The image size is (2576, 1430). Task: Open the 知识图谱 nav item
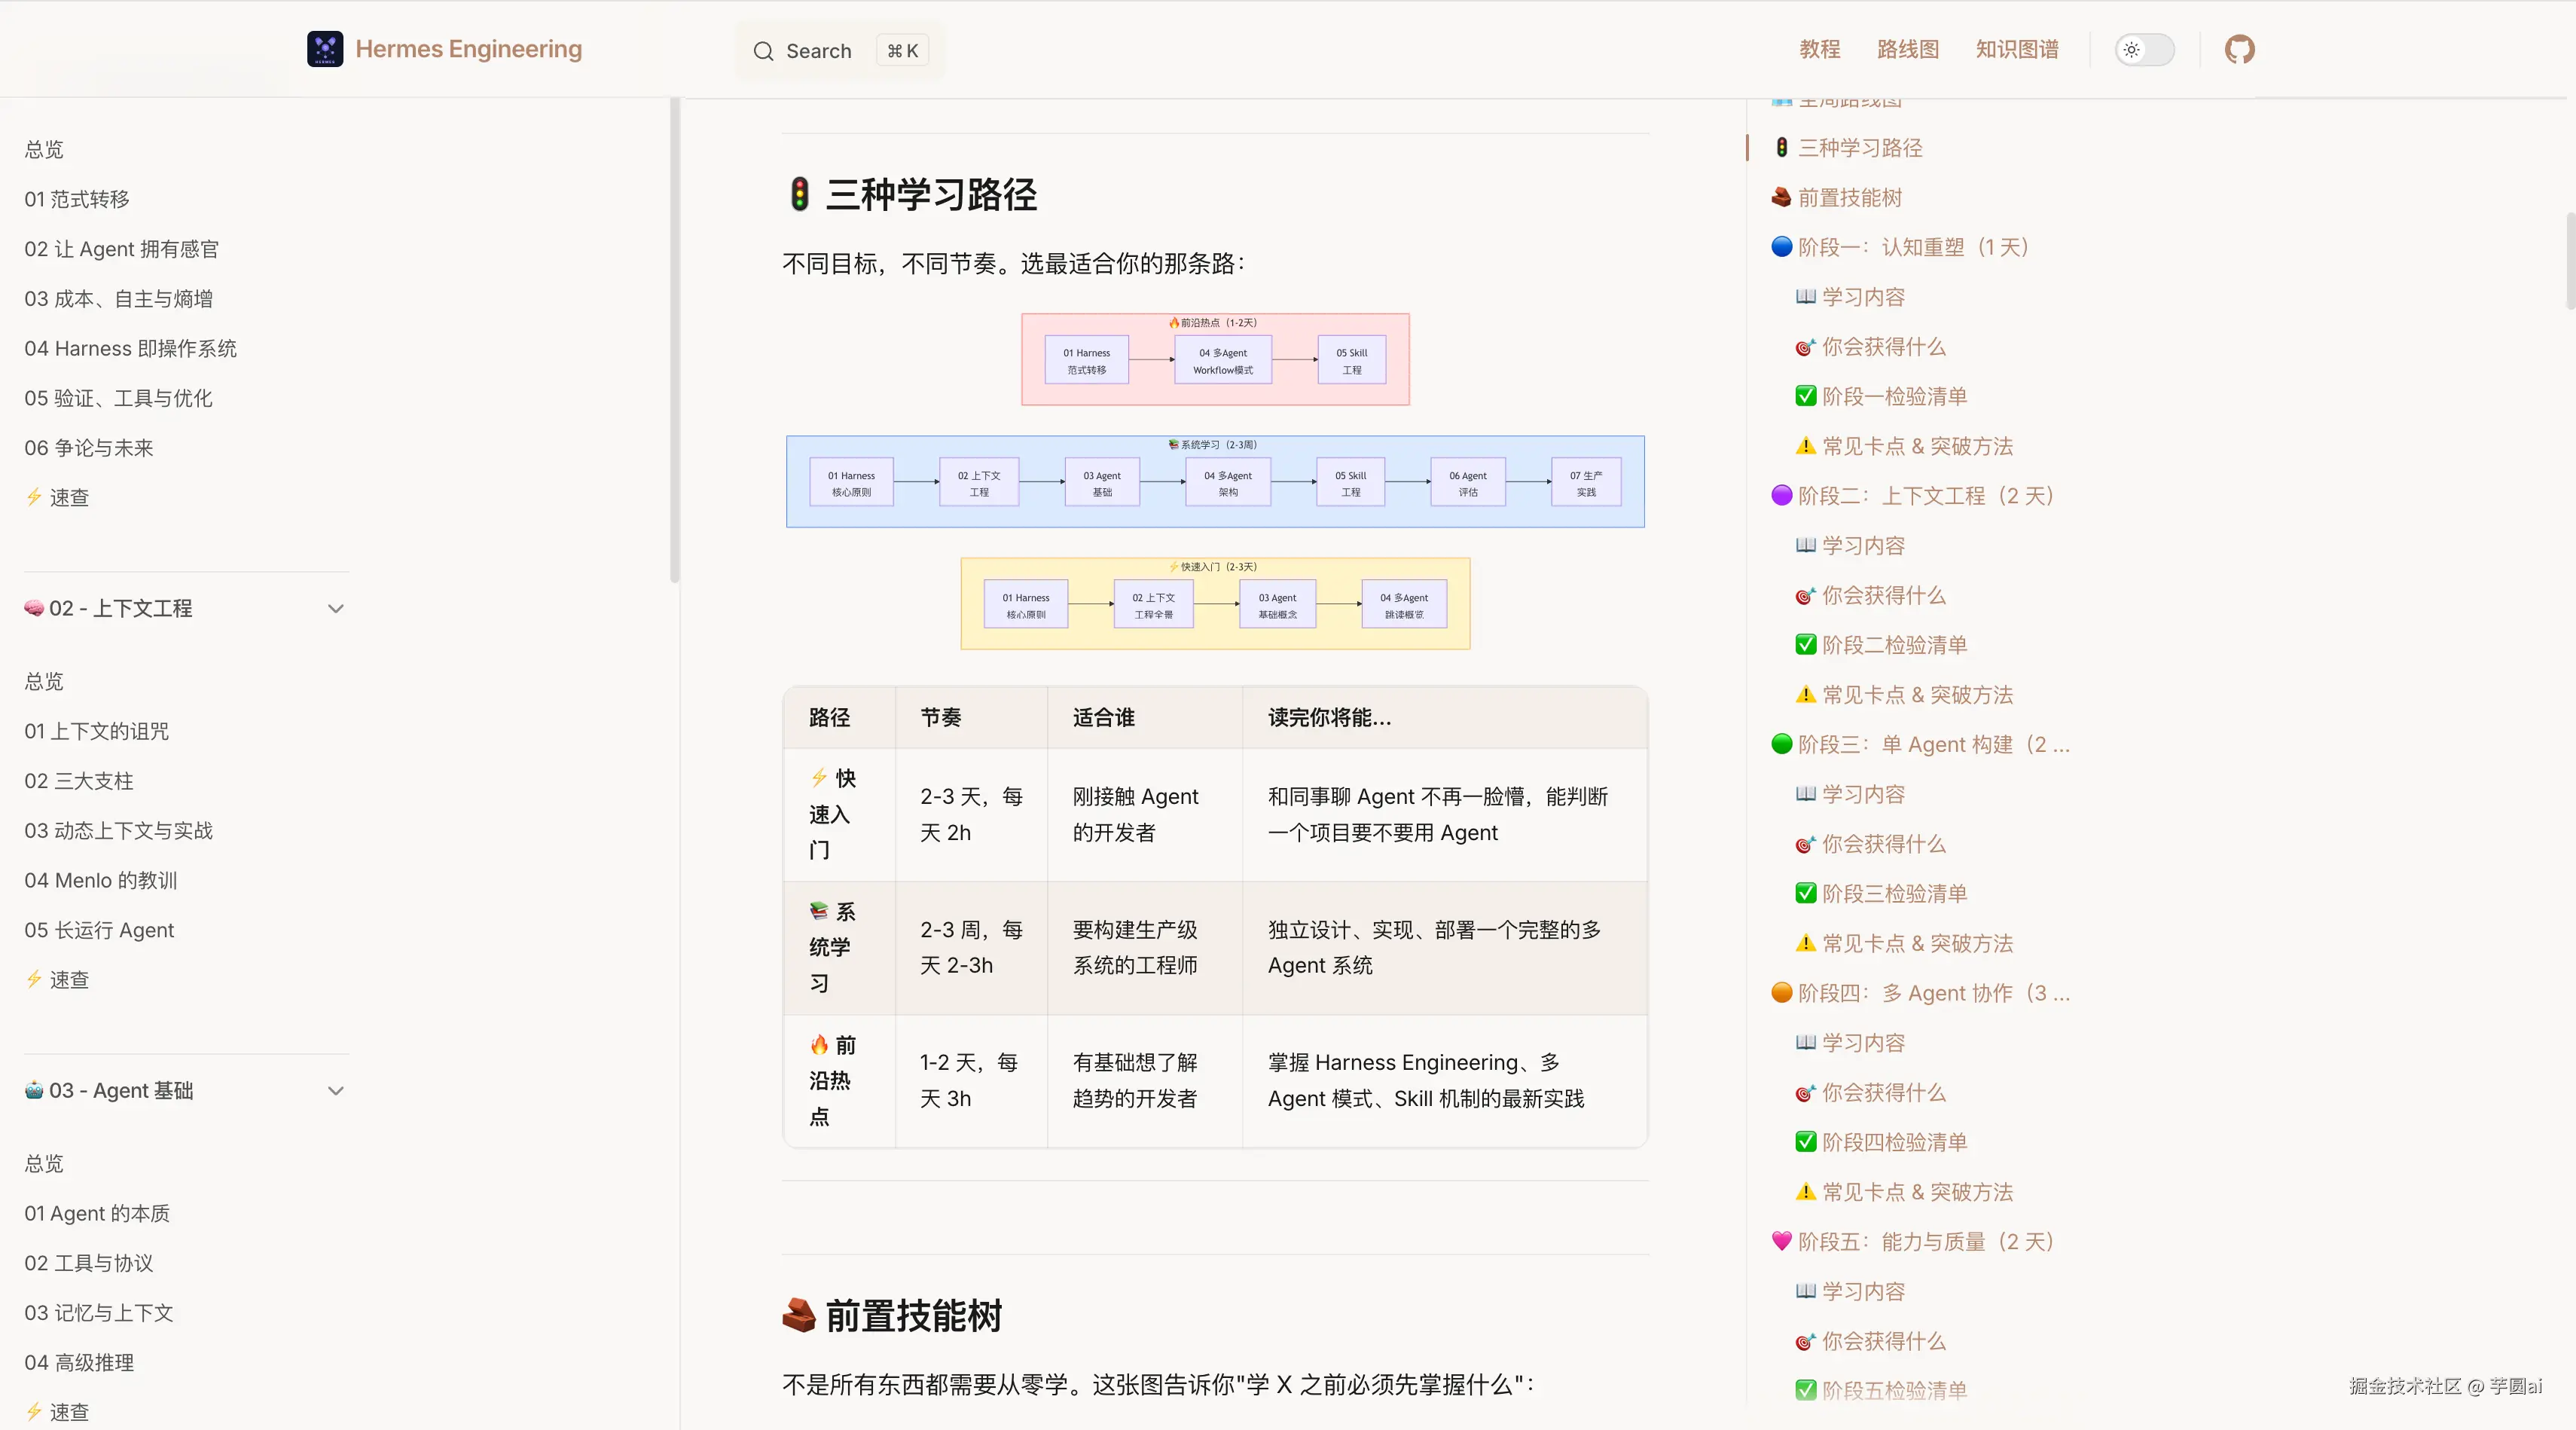click(2016, 49)
